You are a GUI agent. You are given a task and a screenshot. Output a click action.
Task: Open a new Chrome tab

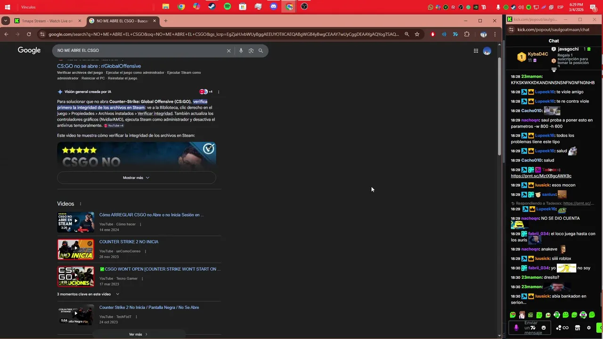click(x=165, y=21)
